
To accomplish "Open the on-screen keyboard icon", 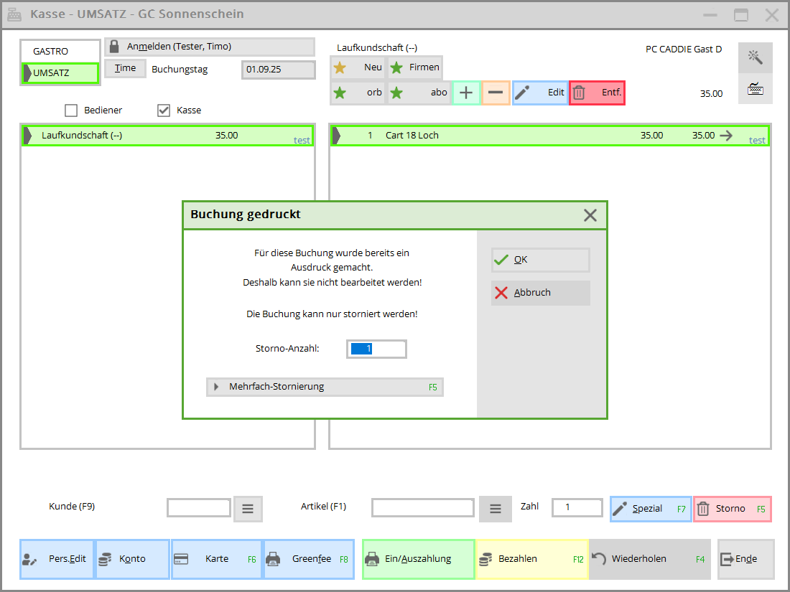I will (x=755, y=89).
